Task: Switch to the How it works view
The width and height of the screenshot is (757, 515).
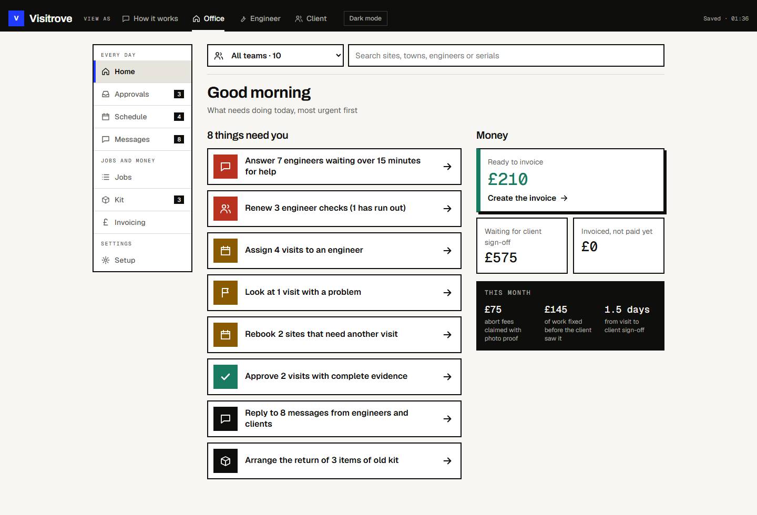Action: tap(150, 18)
